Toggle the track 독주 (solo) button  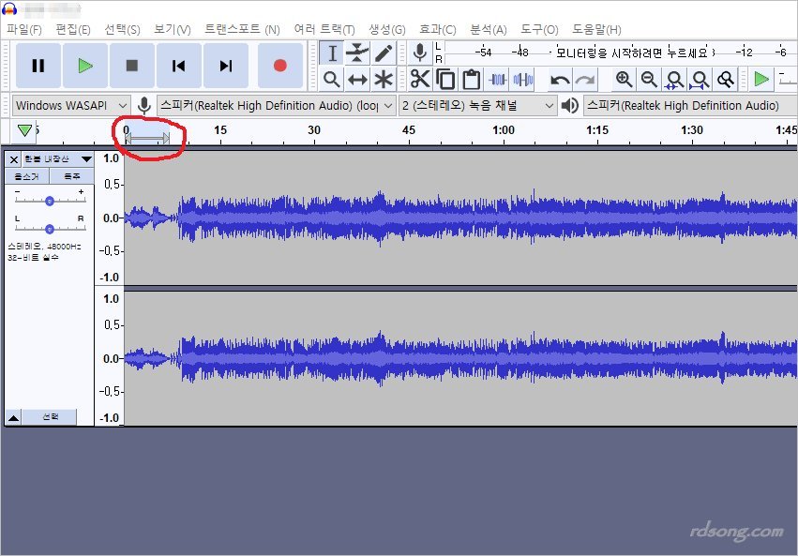coord(71,176)
